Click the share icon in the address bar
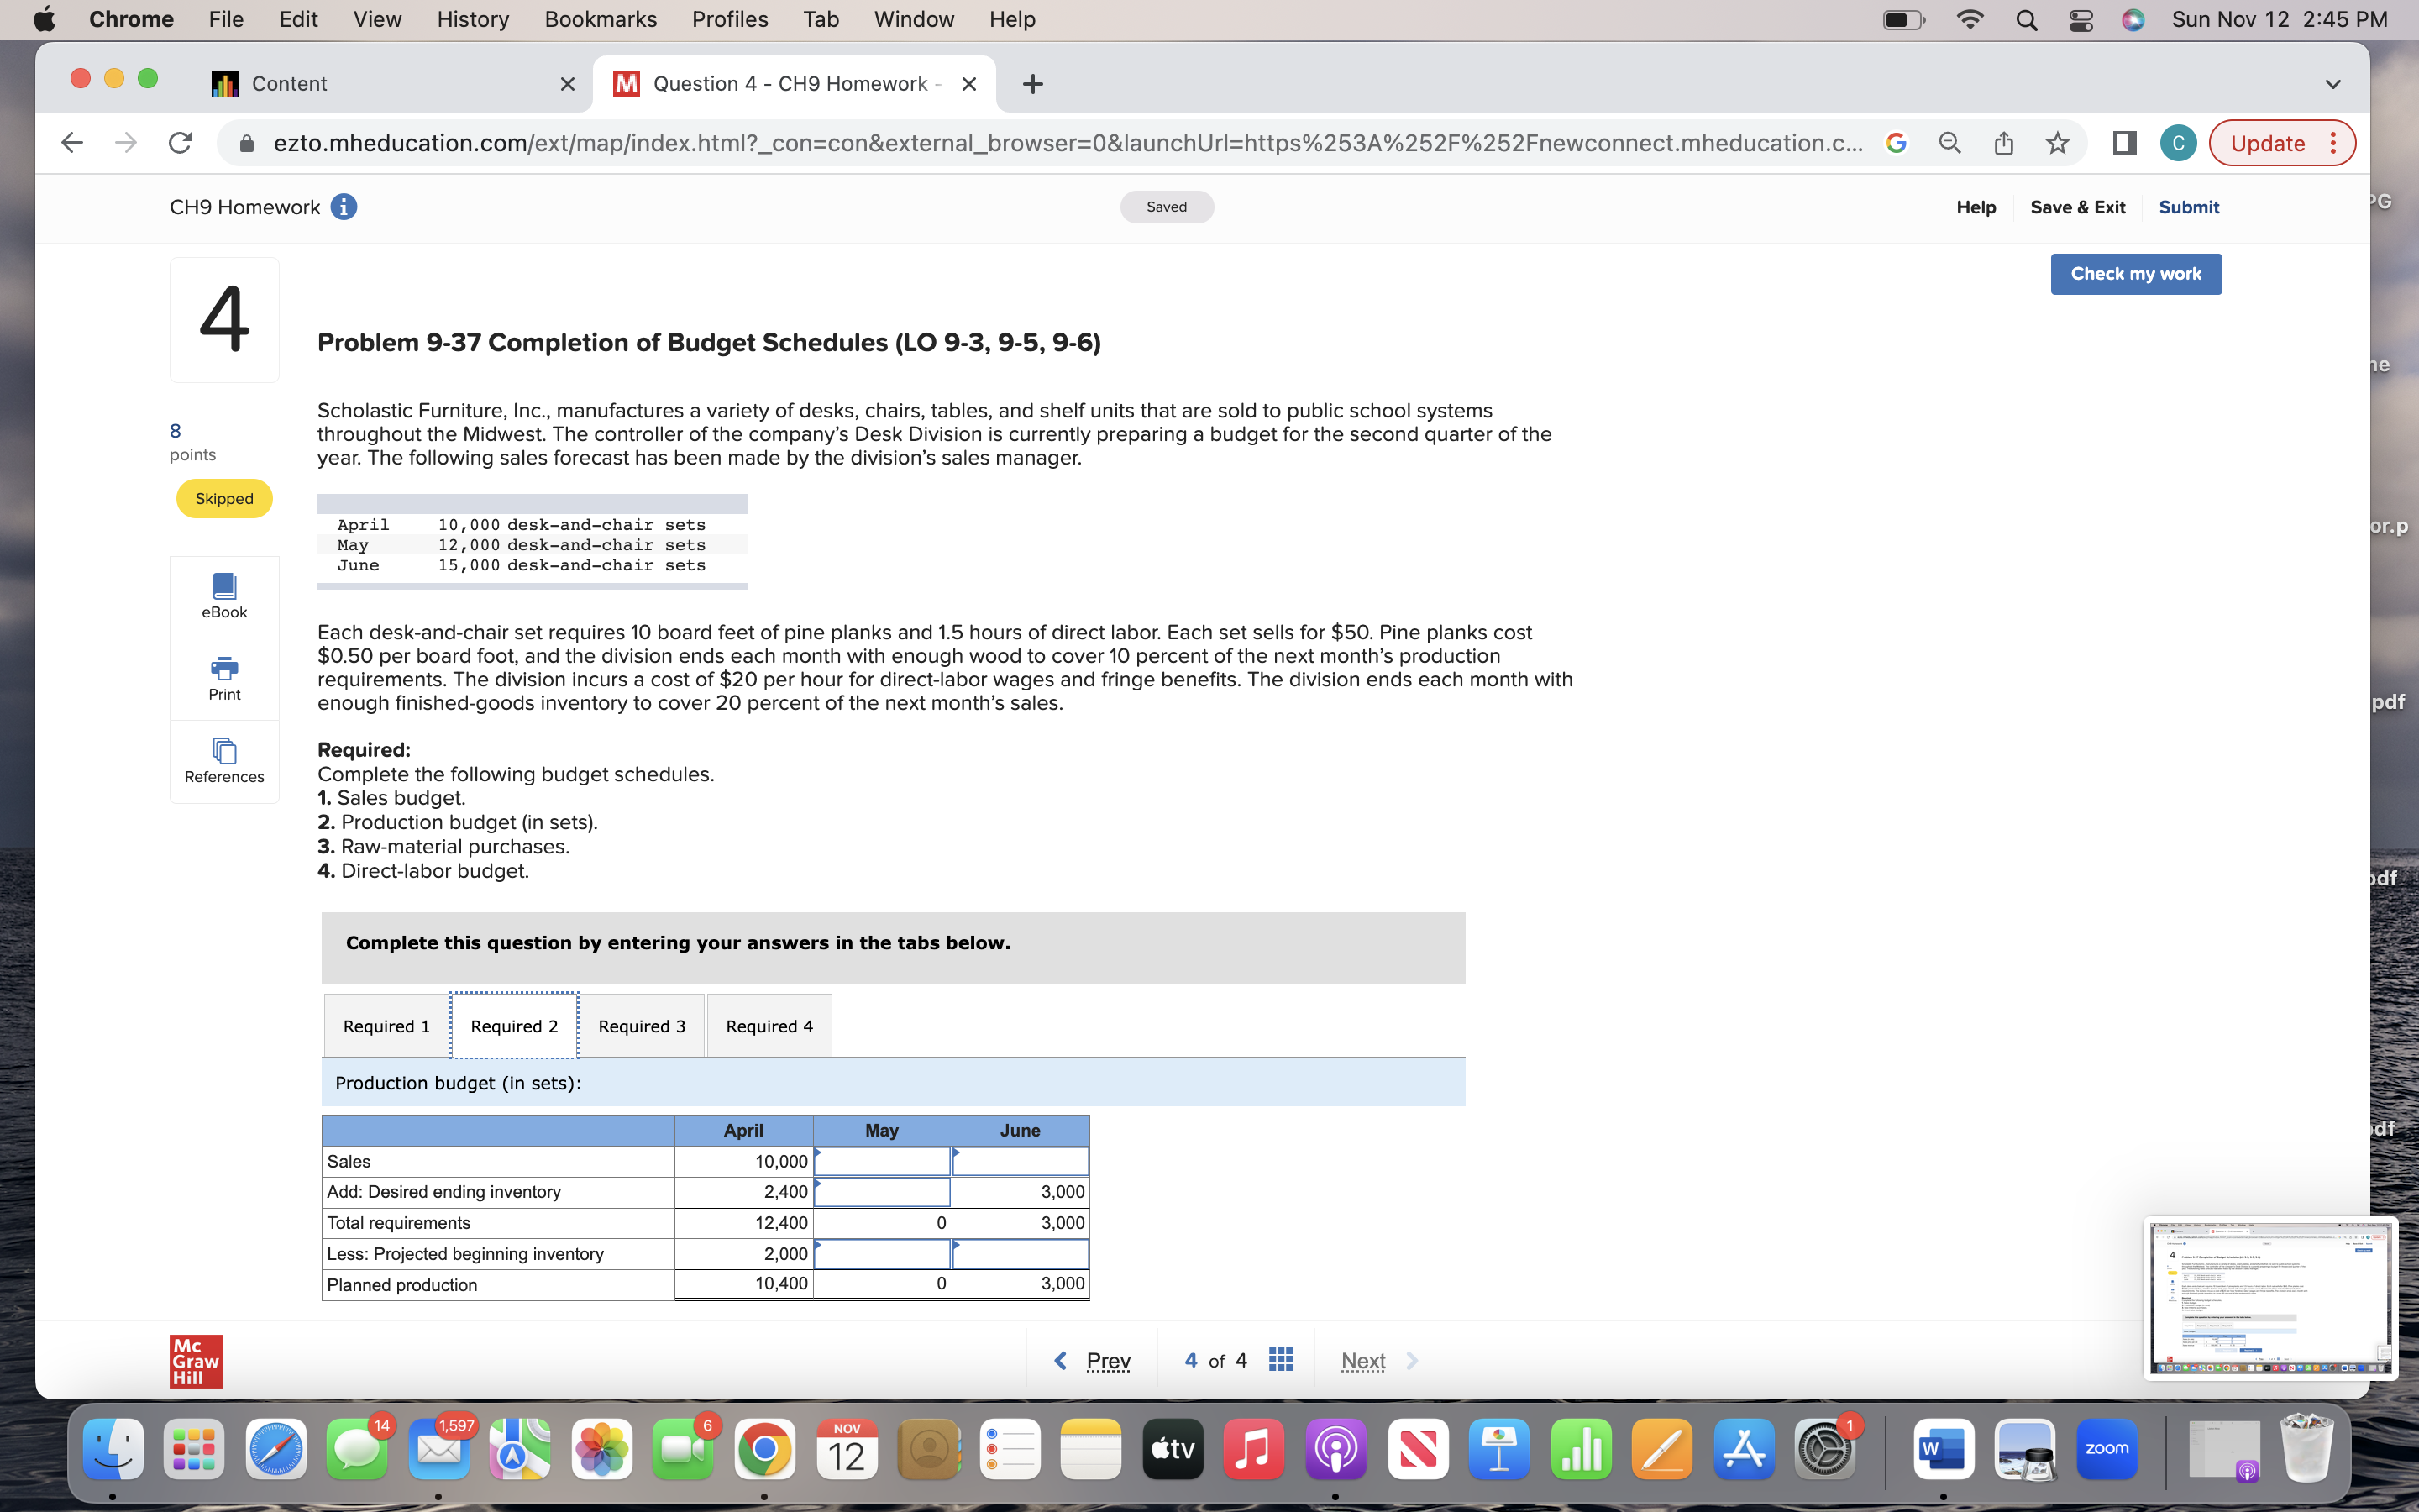This screenshot has width=2419, height=1512. (2003, 143)
